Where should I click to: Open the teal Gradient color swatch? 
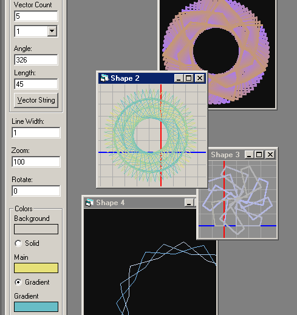click(36, 307)
